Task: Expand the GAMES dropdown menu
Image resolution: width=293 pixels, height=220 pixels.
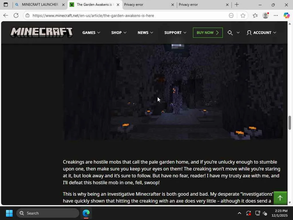Action: click(x=91, y=33)
